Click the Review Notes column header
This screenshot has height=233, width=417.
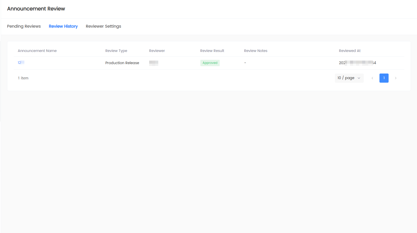[x=256, y=51]
